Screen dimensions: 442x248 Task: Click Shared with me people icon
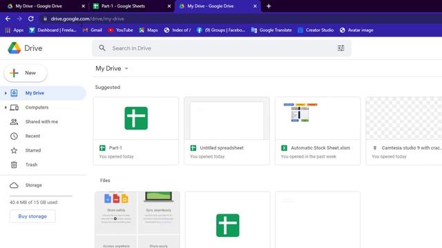click(14, 122)
